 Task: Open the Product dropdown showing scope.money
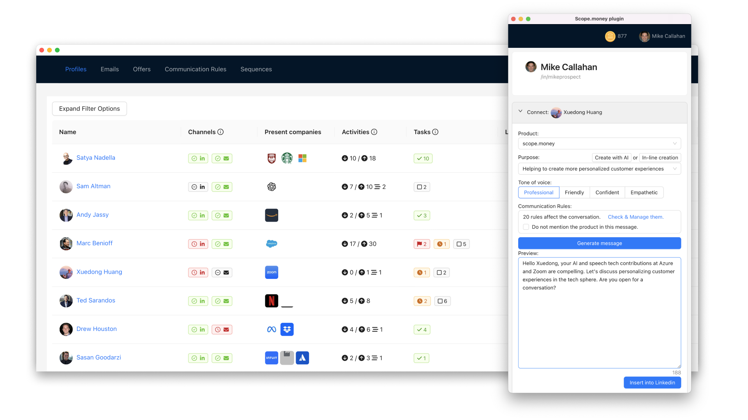[599, 143]
